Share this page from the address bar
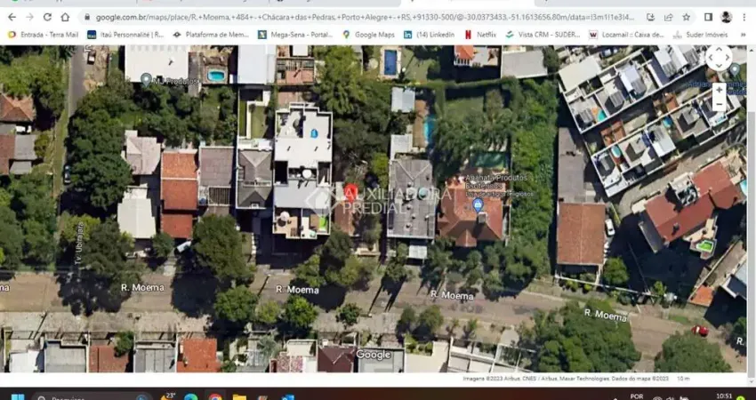This screenshot has height=400, width=756. click(668, 18)
